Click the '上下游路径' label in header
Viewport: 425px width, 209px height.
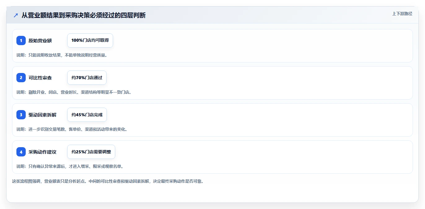click(402, 14)
